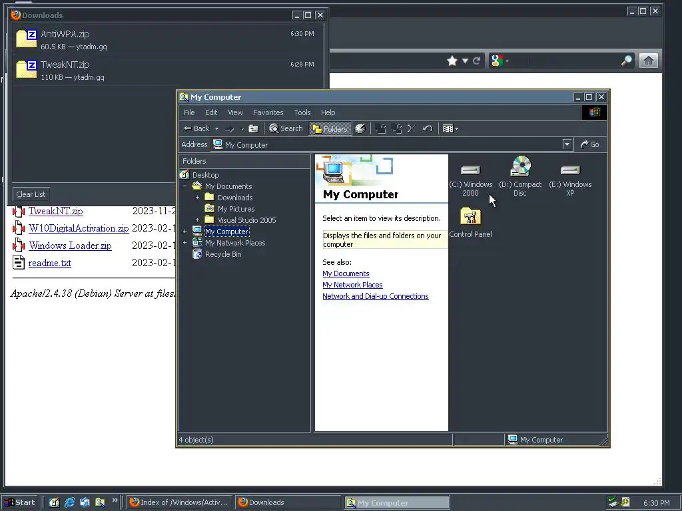Screen dimensions: 682x511
Task: Select Desktop in the Folders tree
Action: pyautogui.click(x=205, y=175)
